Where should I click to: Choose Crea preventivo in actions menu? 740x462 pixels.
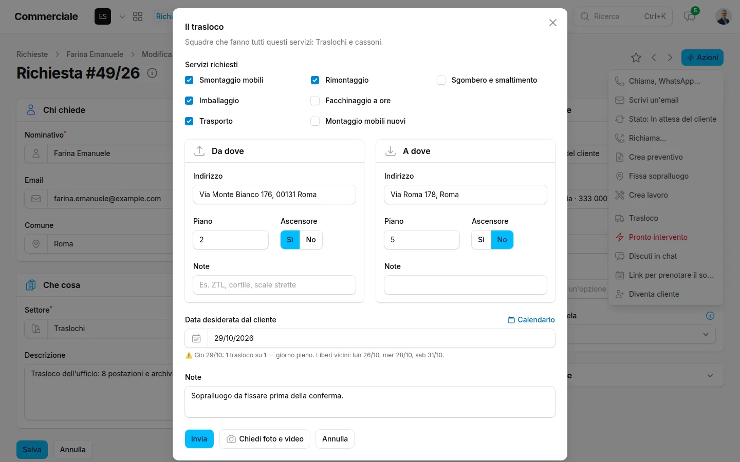pos(666,157)
